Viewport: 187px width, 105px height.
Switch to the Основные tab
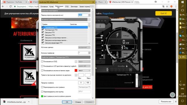pyautogui.click(x=44, y=6)
